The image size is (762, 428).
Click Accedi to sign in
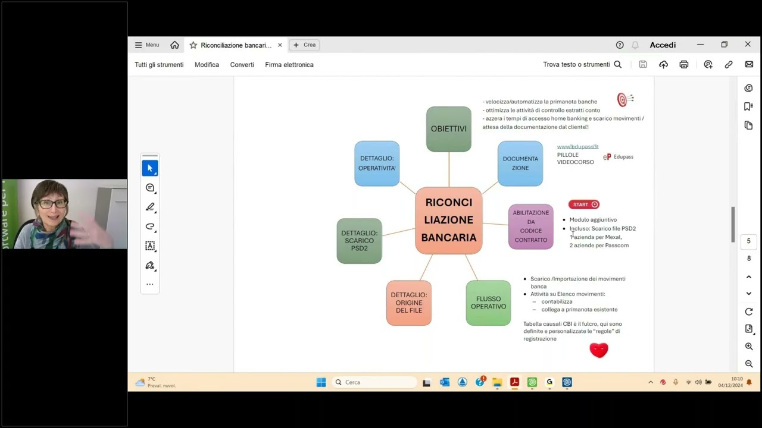pos(663,45)
